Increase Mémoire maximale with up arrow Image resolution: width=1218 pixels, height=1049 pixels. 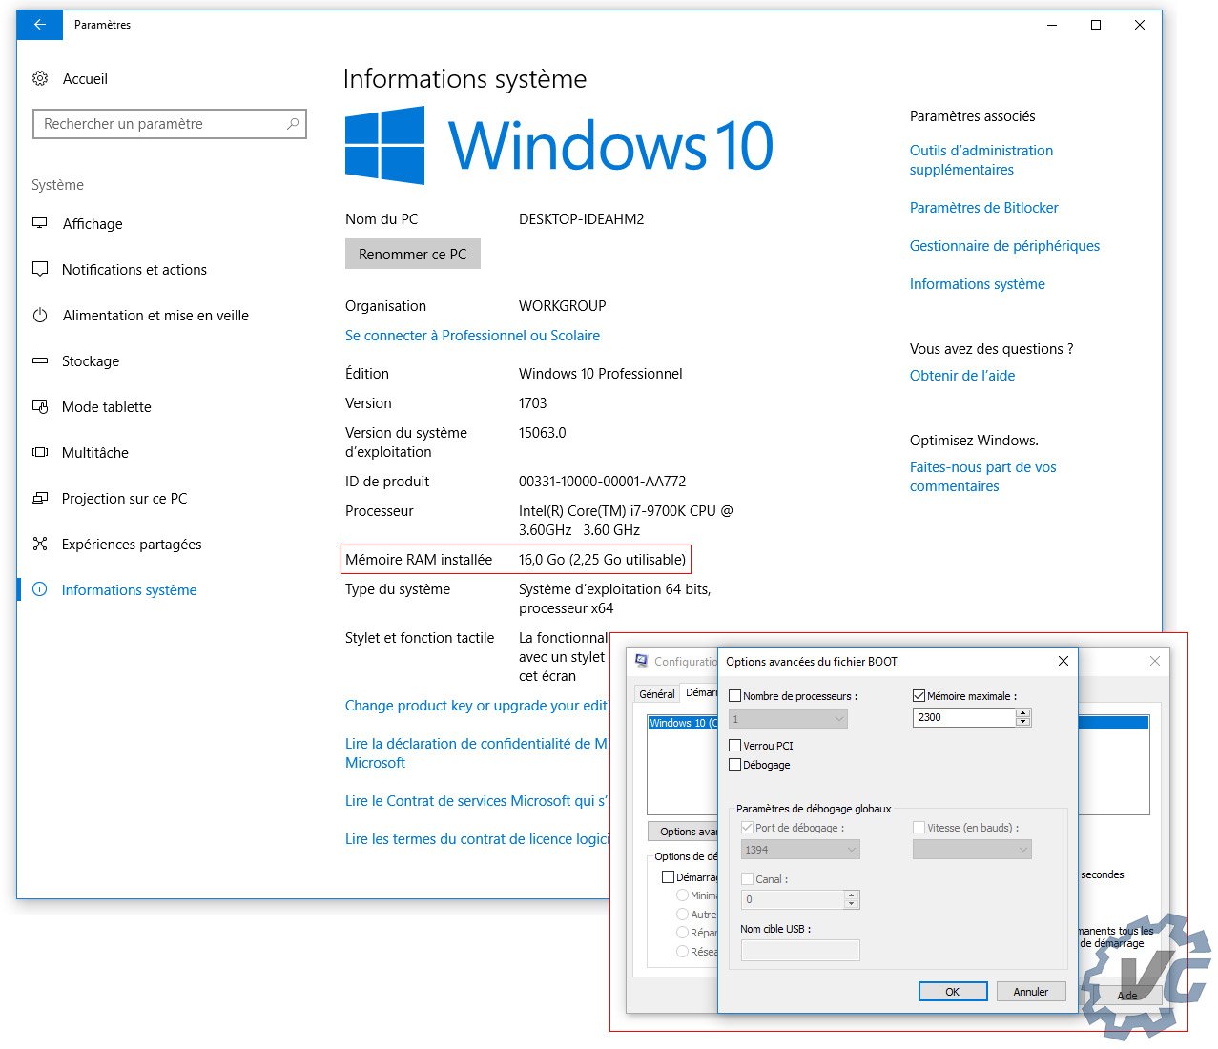(1023, 712)
